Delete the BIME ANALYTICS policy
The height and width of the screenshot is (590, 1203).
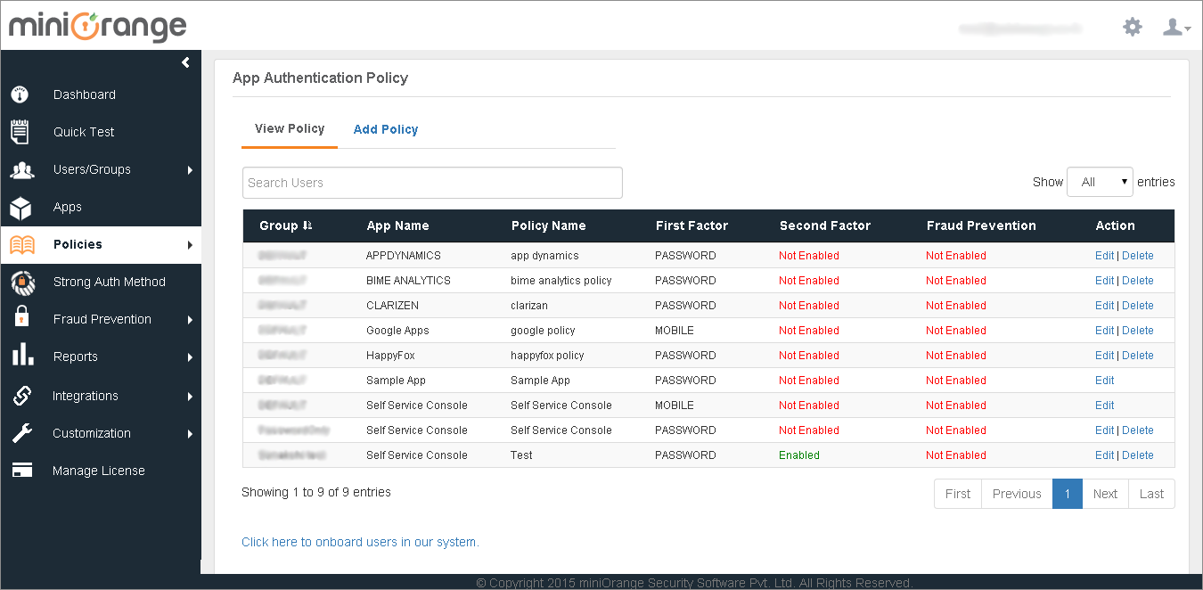pos(1138,281)
